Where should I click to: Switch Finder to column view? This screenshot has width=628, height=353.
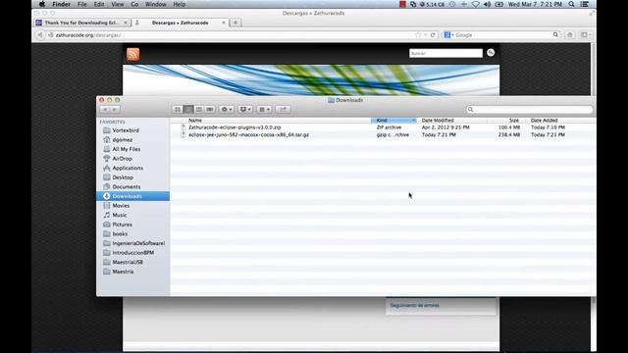pos(199,109)
